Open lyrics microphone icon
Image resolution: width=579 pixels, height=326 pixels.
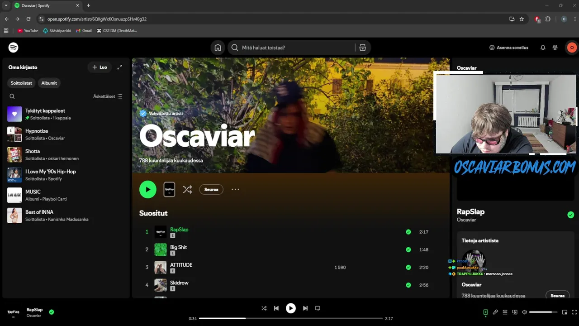tap(495, 312)
